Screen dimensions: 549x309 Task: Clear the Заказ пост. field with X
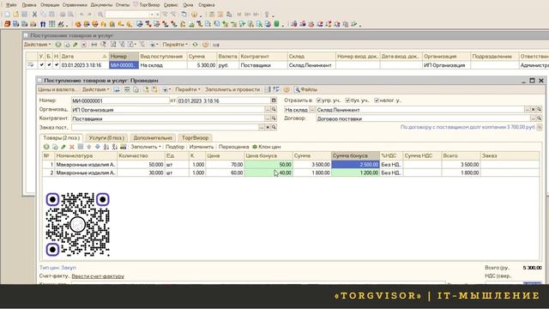click(x=268, y=127)
